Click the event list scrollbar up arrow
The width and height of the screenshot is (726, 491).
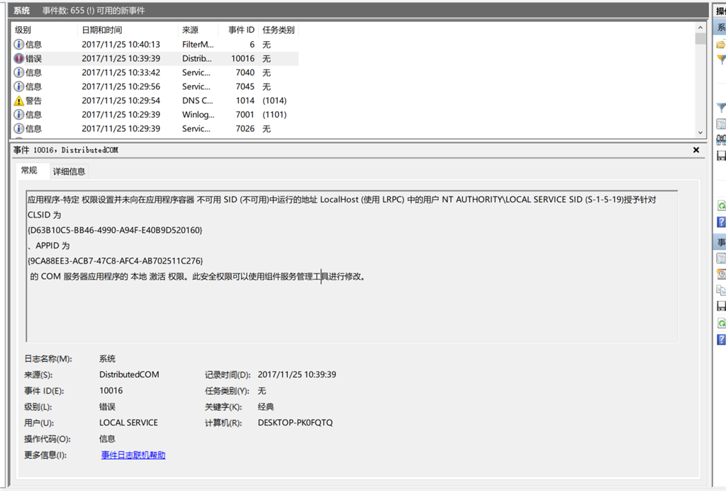coord(700,28)
